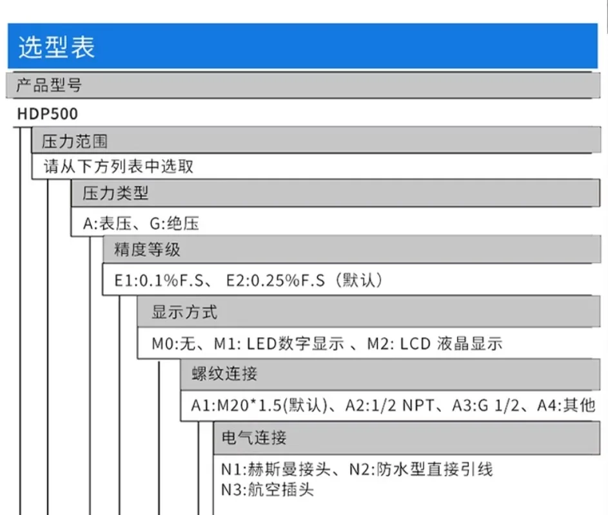Select the 电气连接 header row
Screen dimensions: 608x515
click(407, 438)
